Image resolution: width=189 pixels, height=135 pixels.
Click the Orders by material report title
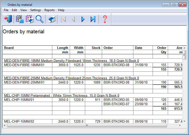pyautogui.click(x=23, y=32)
